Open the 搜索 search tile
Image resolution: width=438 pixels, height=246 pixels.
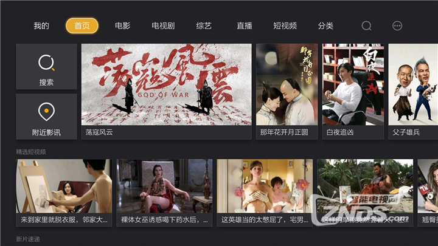(46, 66)
